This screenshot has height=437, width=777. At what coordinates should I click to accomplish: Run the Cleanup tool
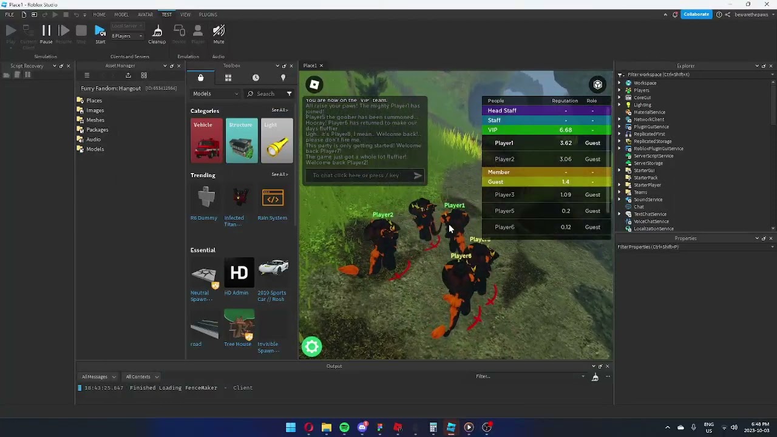[157, 33]
